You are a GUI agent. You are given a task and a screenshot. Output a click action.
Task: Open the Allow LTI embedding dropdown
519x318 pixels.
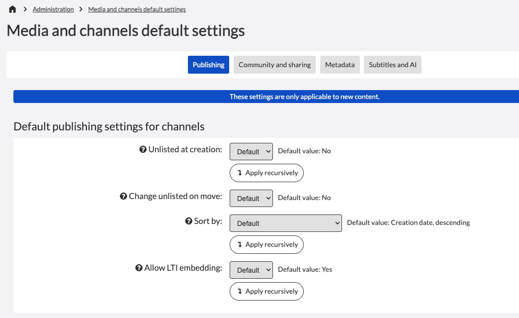pyautogui.click(x=251, y=270)
